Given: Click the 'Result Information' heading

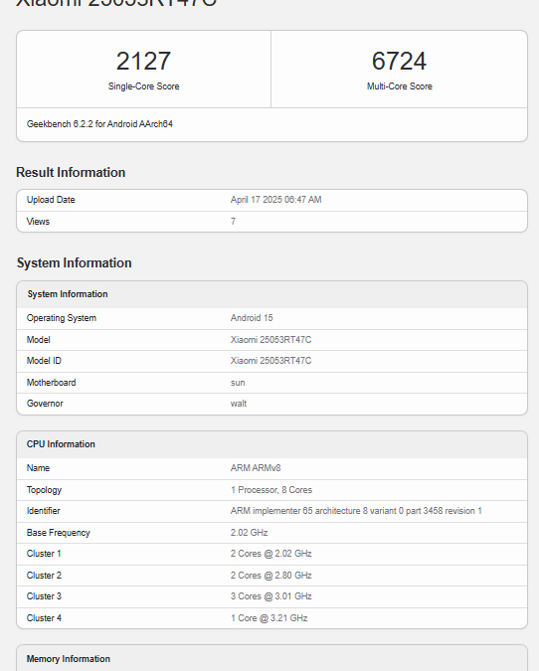Looking at the screenshot, I should [x=71, y=172].
